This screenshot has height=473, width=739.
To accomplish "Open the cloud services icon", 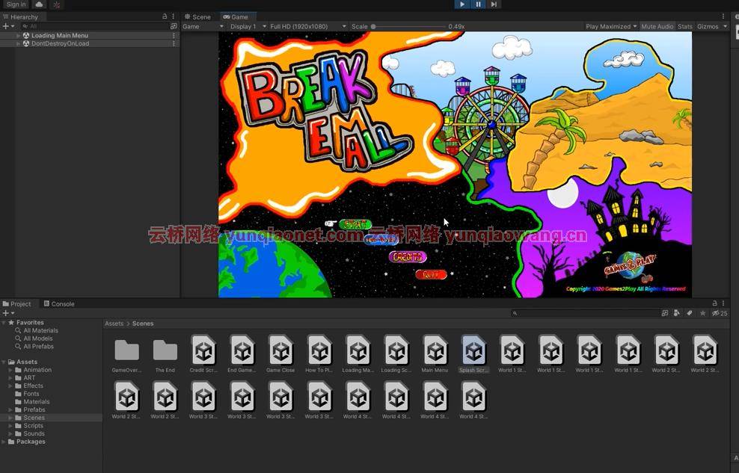I will 39,4.
